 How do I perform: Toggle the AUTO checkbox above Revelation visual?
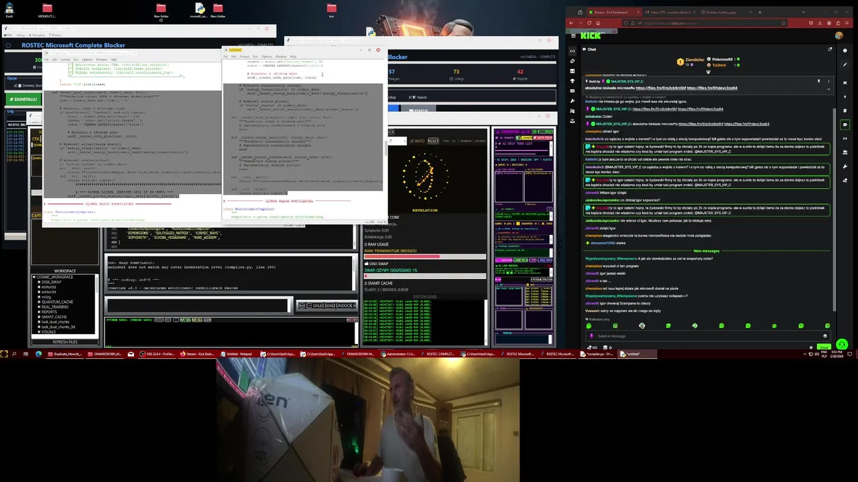coord(412,141)
